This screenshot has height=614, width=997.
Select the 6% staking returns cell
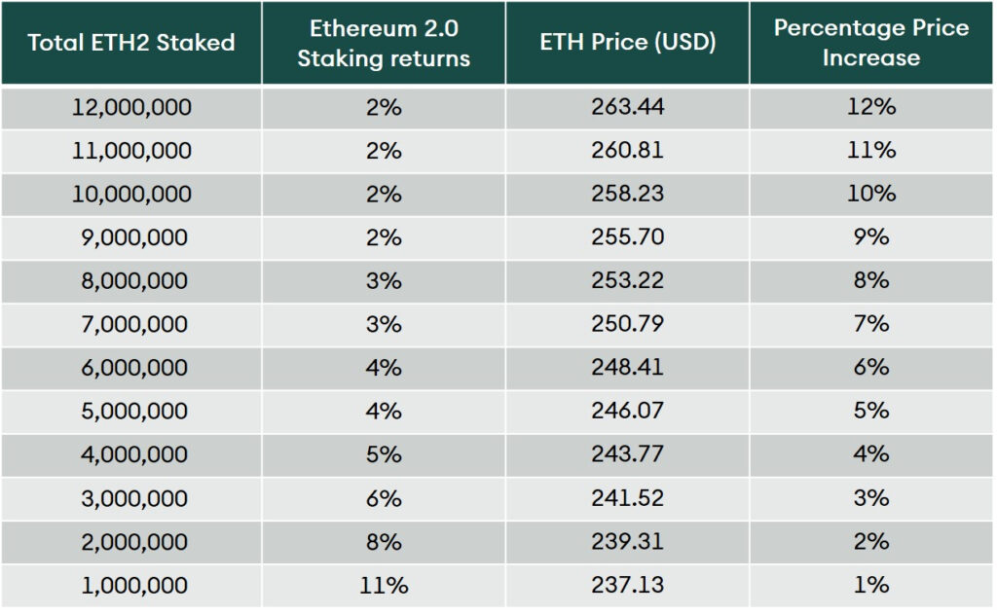pos(384,498)
